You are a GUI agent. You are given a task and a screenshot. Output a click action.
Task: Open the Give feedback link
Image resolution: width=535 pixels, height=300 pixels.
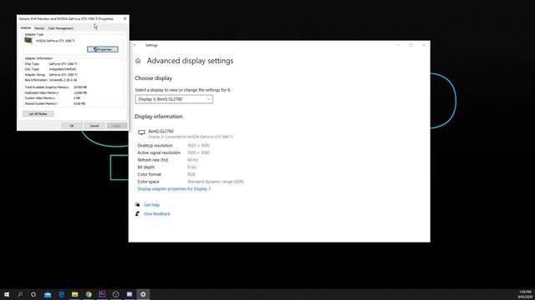[156, 213]
